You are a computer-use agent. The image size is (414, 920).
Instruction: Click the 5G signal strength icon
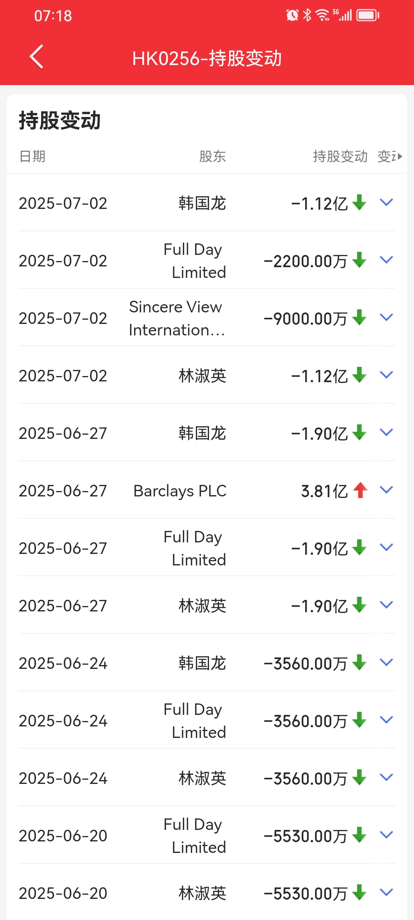tap(342, 15)
